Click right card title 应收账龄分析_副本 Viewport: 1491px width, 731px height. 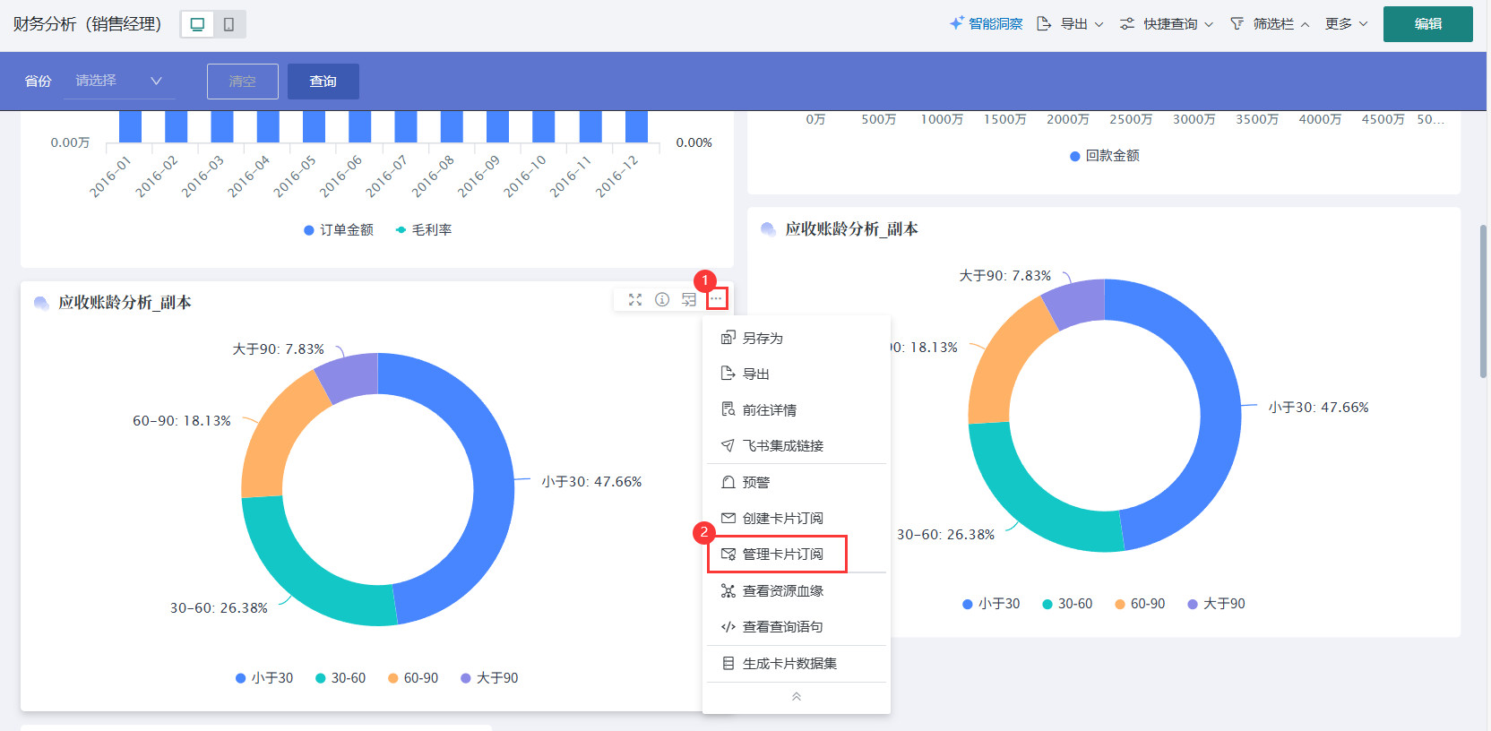851,229
